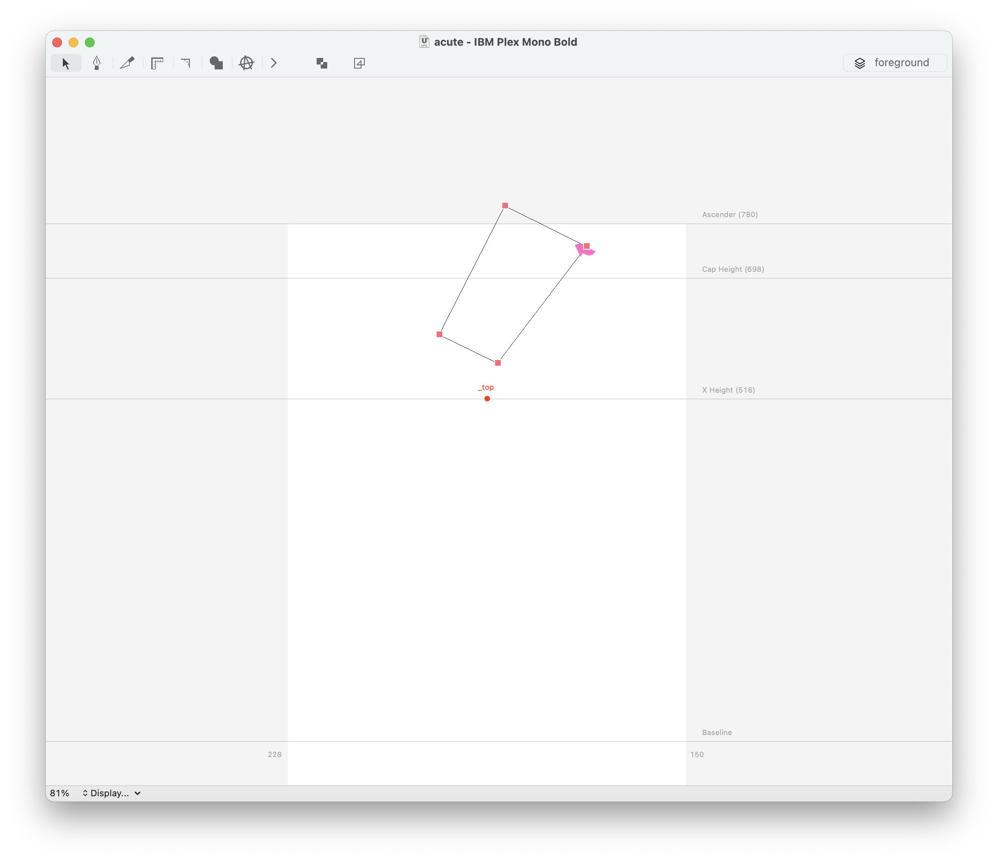
Task: Select the Pen drawing tool
Action: (x=97, y=63)
